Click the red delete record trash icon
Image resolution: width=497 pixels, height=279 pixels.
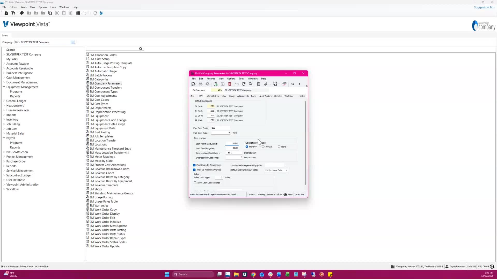click(230, 84)
